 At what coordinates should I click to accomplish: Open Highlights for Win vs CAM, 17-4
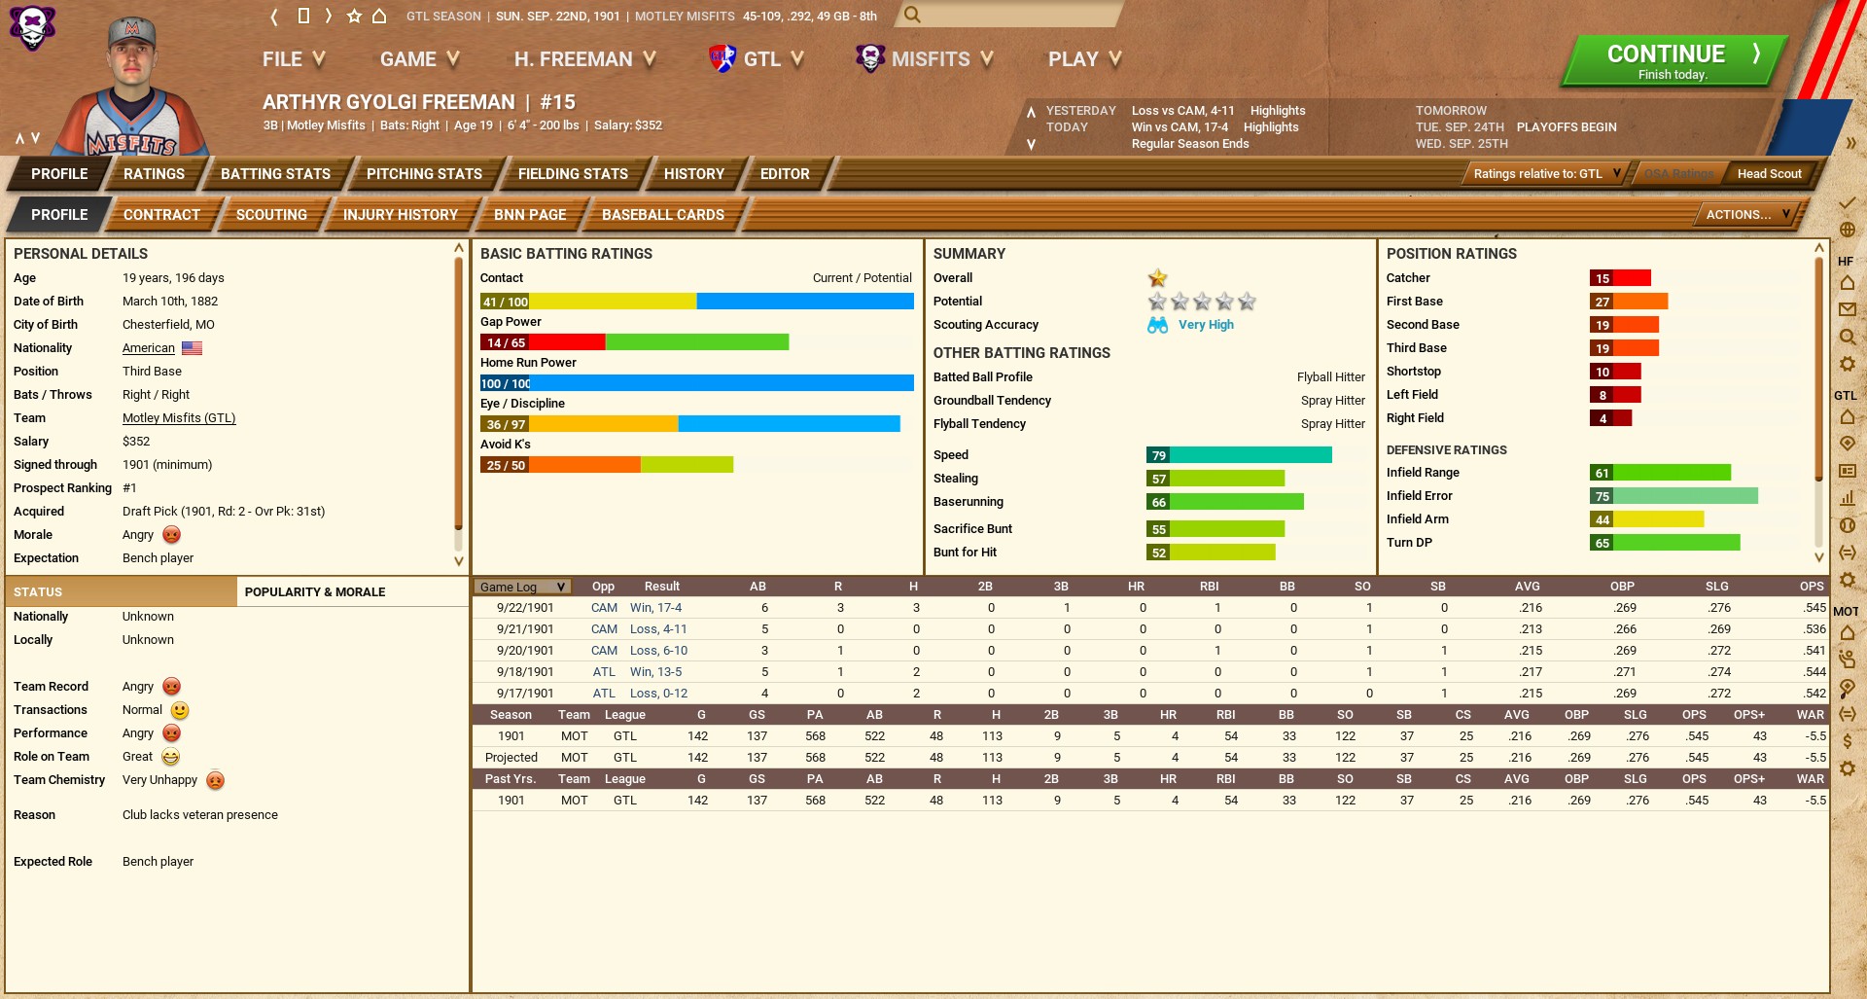pyautogui.click(x=1271, y=127)
